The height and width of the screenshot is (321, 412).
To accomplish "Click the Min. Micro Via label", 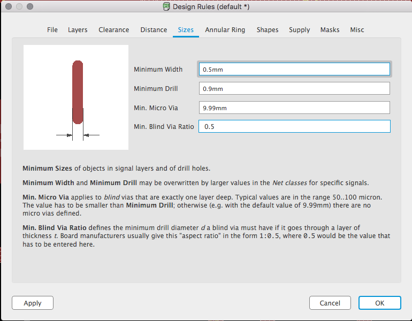I will pyautogui.click(x=156, y=108).
